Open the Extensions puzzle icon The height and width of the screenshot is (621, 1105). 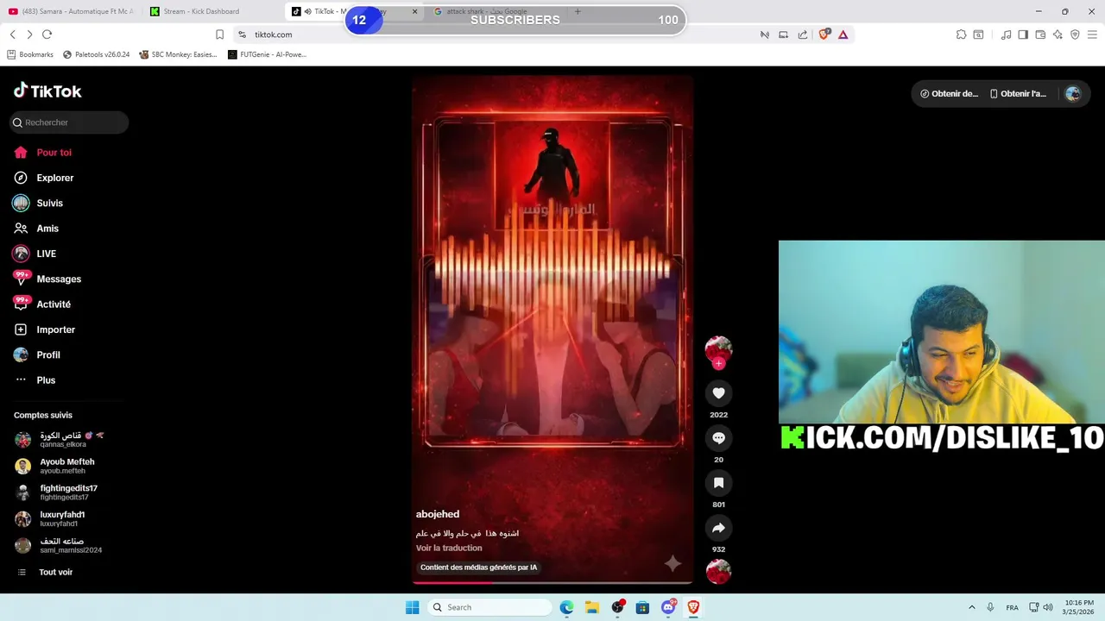(961, 34)
